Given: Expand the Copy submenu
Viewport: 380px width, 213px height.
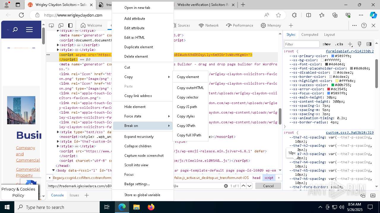Looking at the screenshot, I should 142,77.
